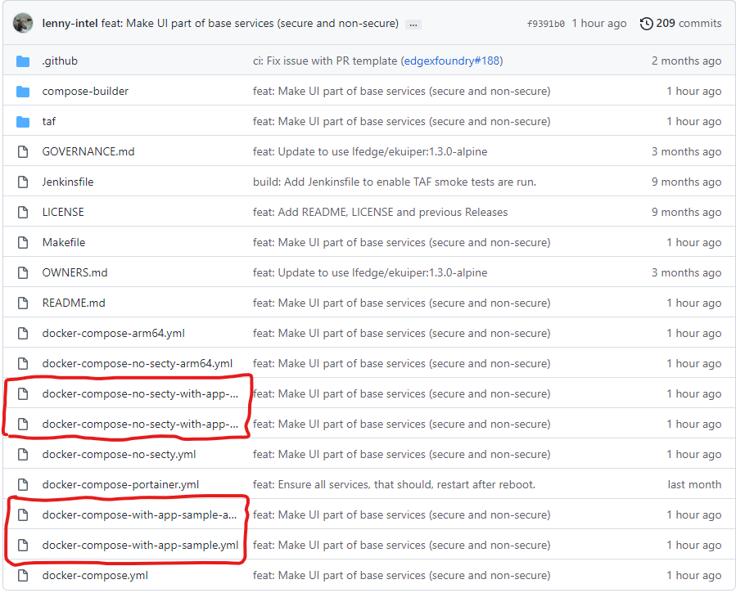Open the OWNERS.md file
Viewport: 736px width, 593px height.
[x=75, y=273]
